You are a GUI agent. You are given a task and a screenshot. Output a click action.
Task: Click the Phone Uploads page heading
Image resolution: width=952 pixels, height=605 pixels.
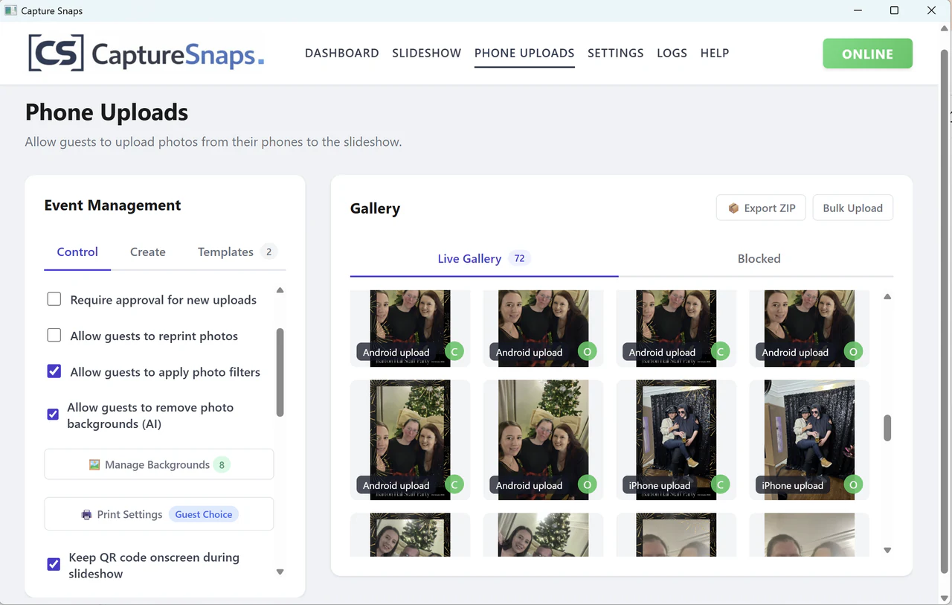click(x=106, y=112)
